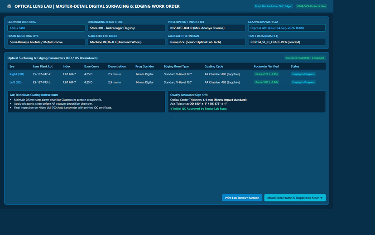
Task: Click the ISO 8980-1 Compliant tolerance badge
Action: pyautogui.click(x=305, y=58)
